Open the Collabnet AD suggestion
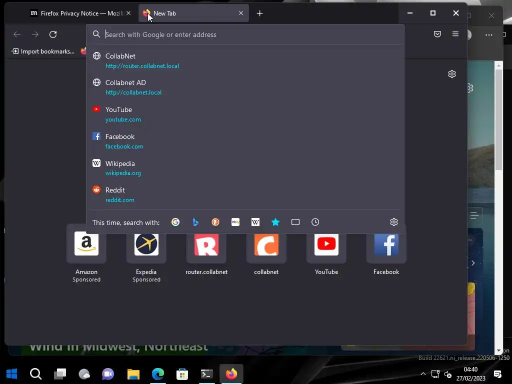Screen dimensions: 512x384 (245, 87)
